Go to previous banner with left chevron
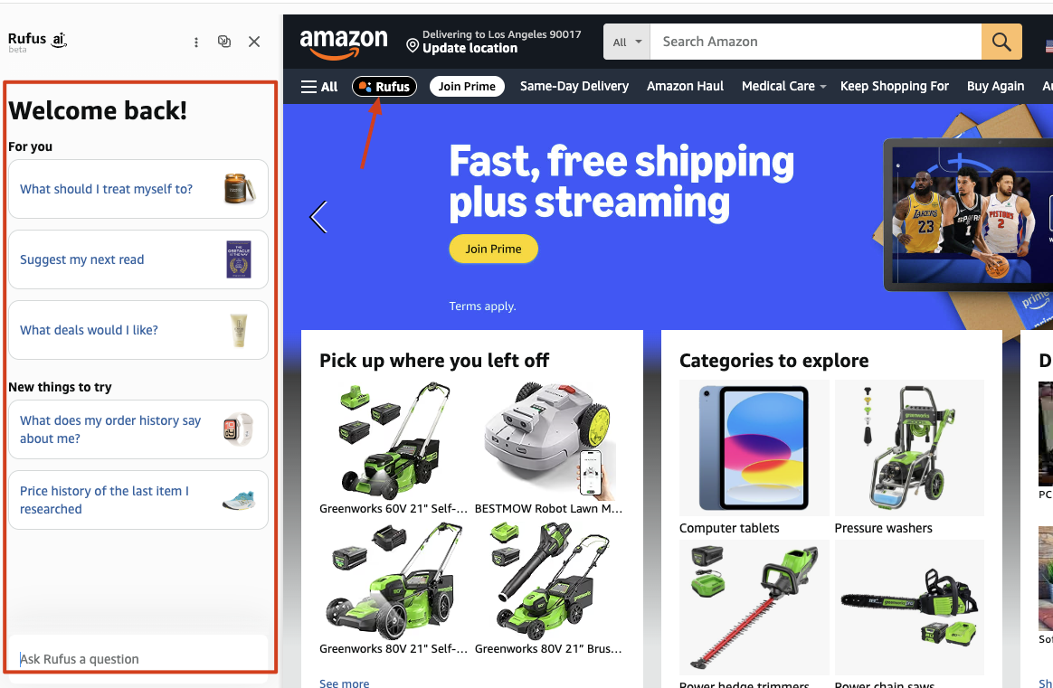This screenshot has width=1053, height=688. (318, 217)
